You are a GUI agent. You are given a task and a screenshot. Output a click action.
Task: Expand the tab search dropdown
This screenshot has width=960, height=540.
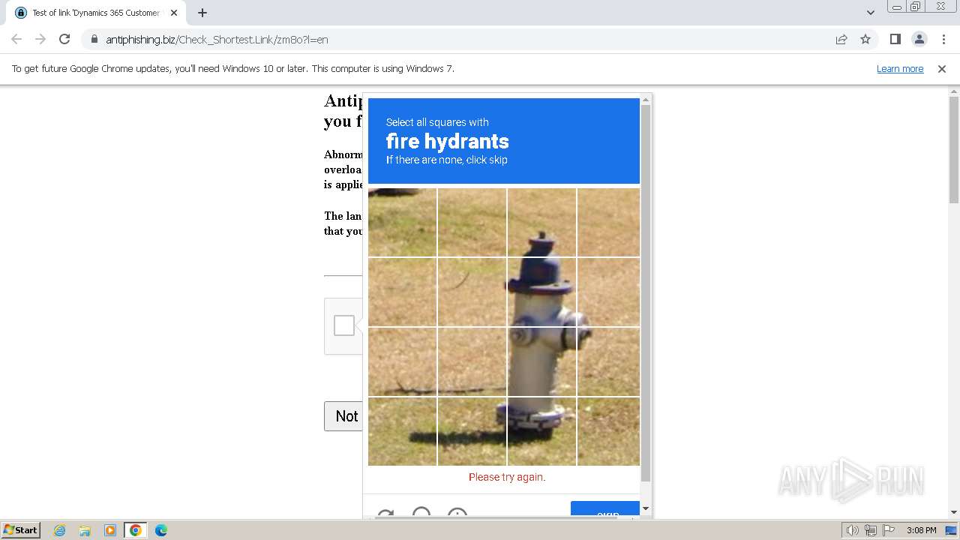871,13
